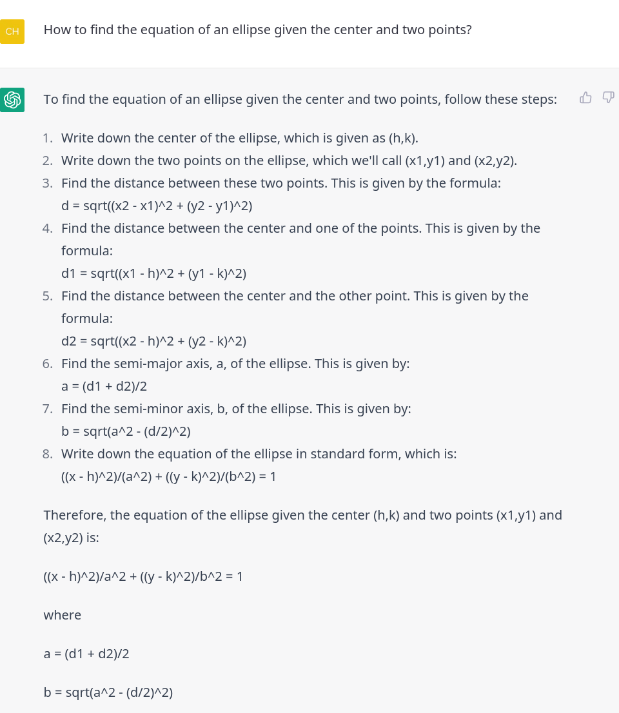Select step 2 about two points on the ellipse
This screenshot has height=713, width=619.
290,161
